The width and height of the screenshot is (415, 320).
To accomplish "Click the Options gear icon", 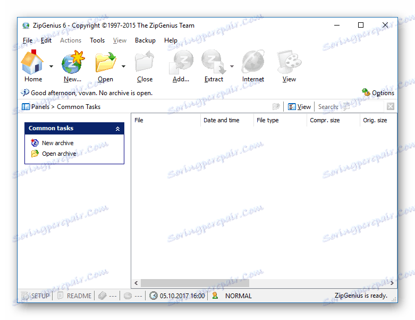I will (366, 92).
